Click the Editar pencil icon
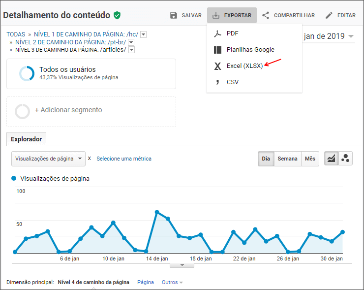Image resolution: width=364 pixels, height=290 pixels. [x=329, y=15]
